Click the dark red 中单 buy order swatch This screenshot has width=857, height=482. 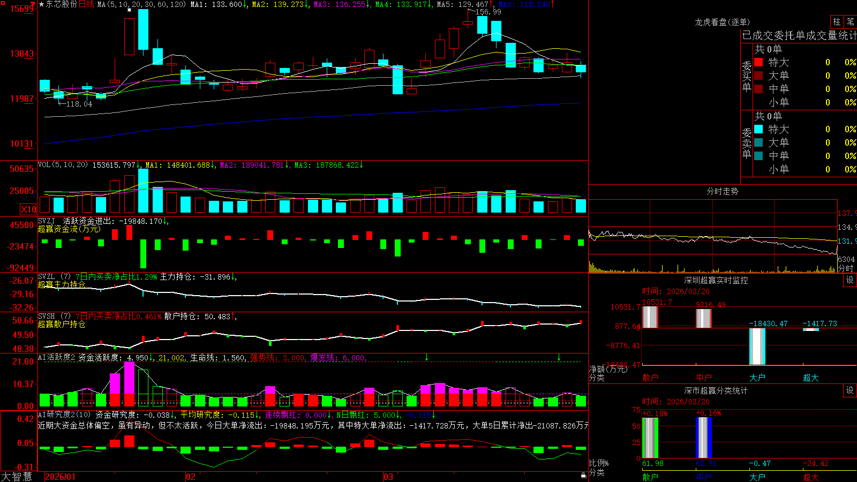pos(758,89)
